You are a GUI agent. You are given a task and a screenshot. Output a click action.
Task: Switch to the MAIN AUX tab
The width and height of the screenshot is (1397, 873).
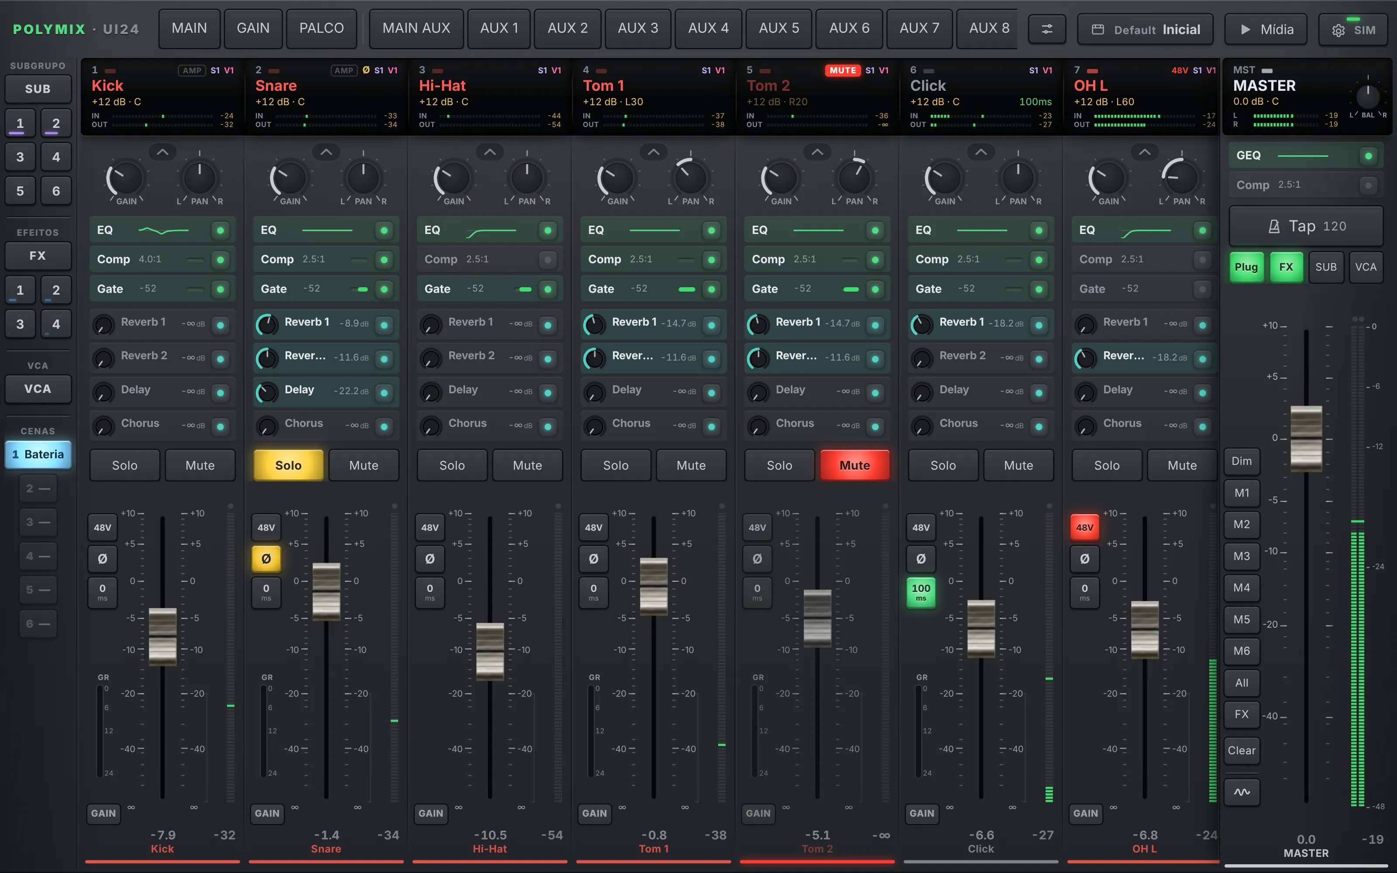click(x=416, y=28)
